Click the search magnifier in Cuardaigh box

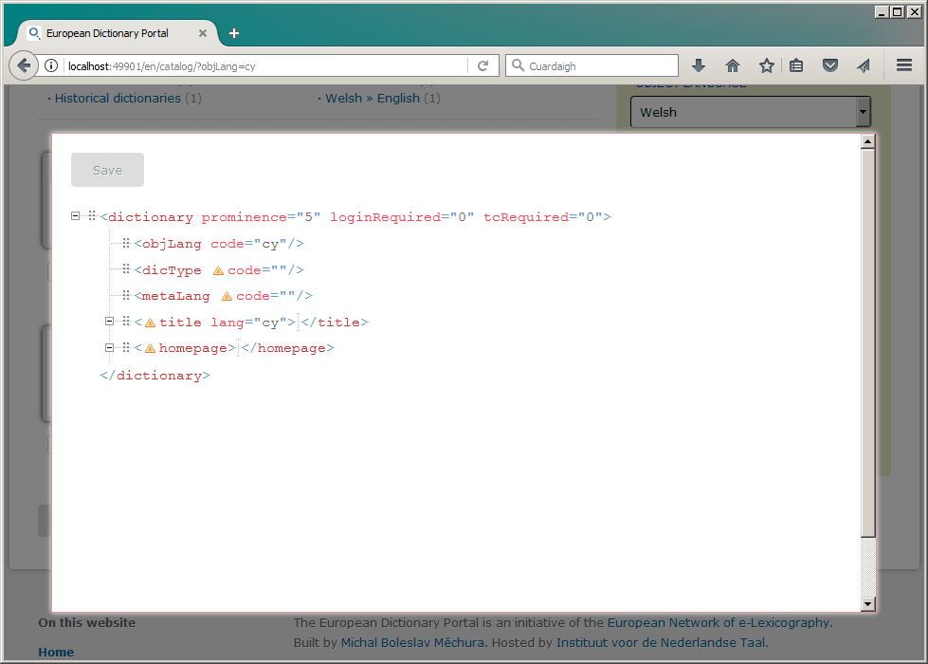pos(518,65)
